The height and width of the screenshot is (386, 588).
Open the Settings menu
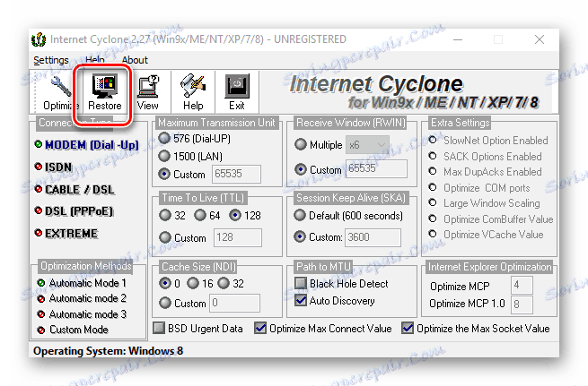51,60
